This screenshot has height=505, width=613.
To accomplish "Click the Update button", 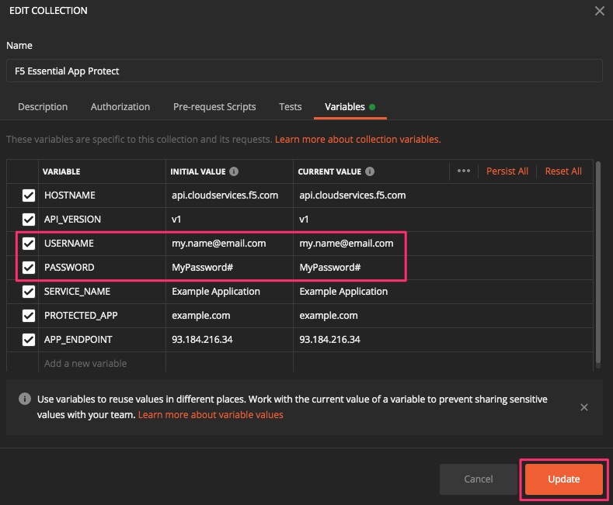I will (564, 479).
